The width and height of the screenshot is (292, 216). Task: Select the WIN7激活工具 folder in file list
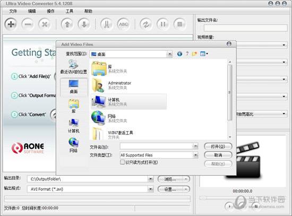(128, 134)
